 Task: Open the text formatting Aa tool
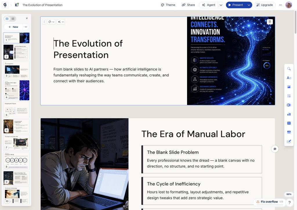click(289, 78)
